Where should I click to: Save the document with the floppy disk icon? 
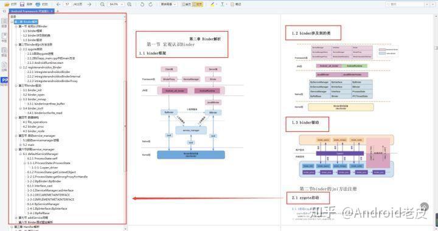(22, 4)
